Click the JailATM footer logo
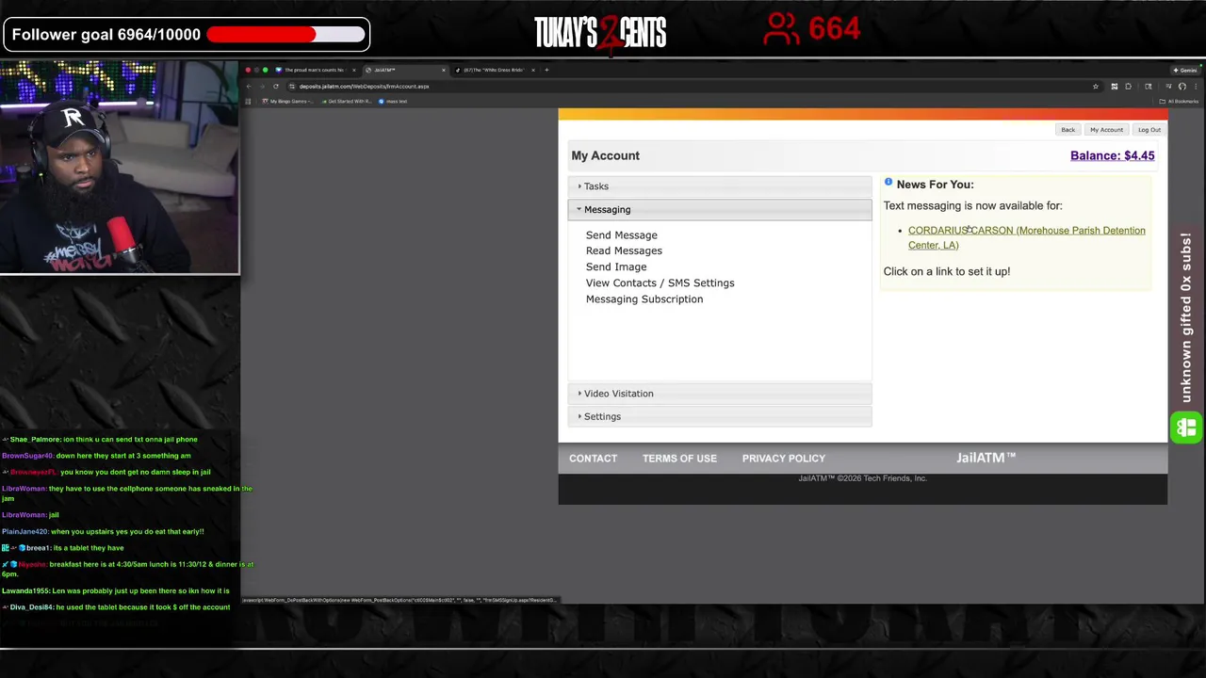The height and width of the screenshot is (678, 1206). coord(986,458)
